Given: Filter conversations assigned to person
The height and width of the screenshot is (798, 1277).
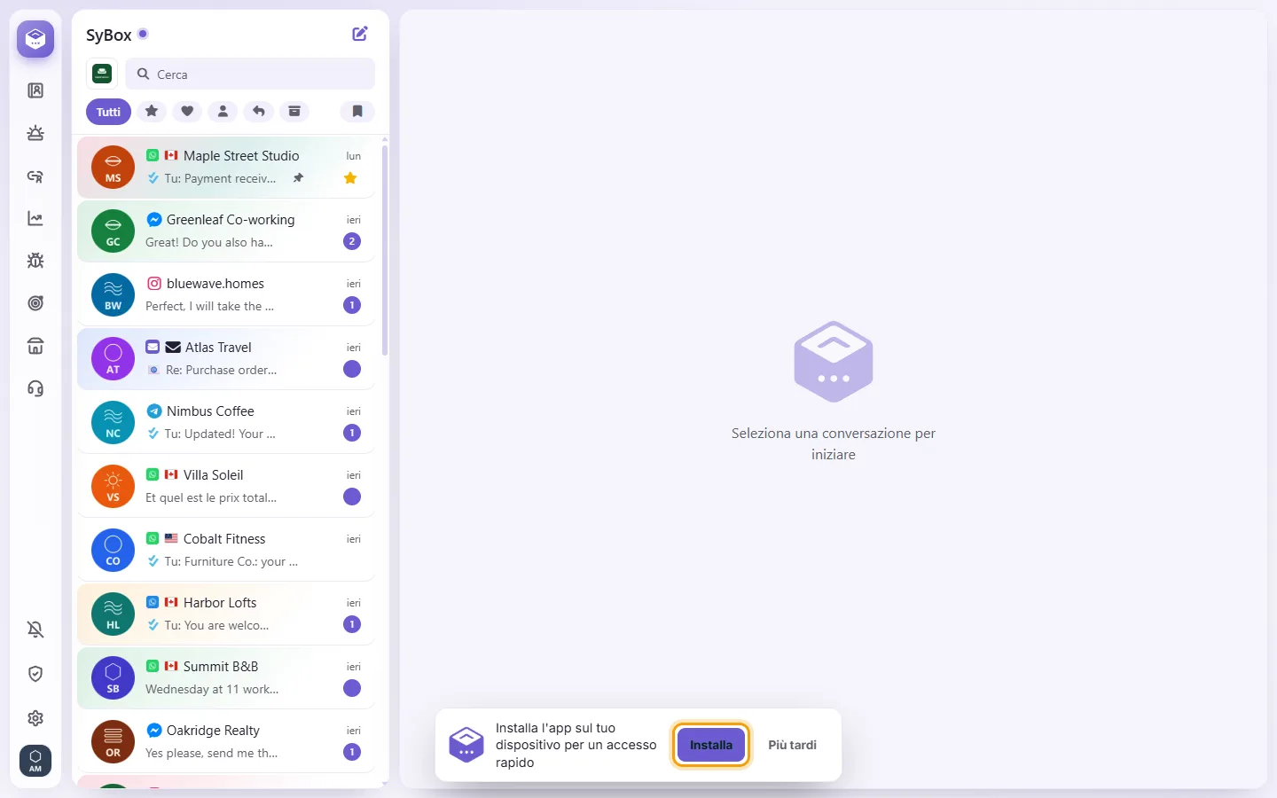Looking at the screenshot, I should click(x=223, y=111).
